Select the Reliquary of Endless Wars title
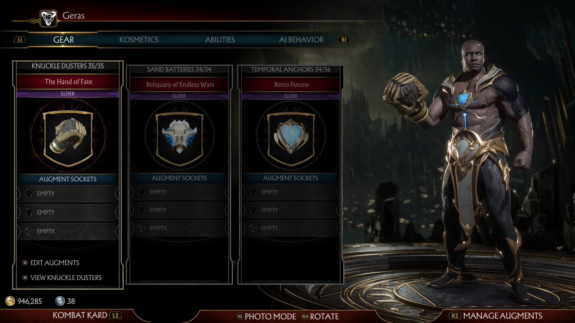 (180, 84)
